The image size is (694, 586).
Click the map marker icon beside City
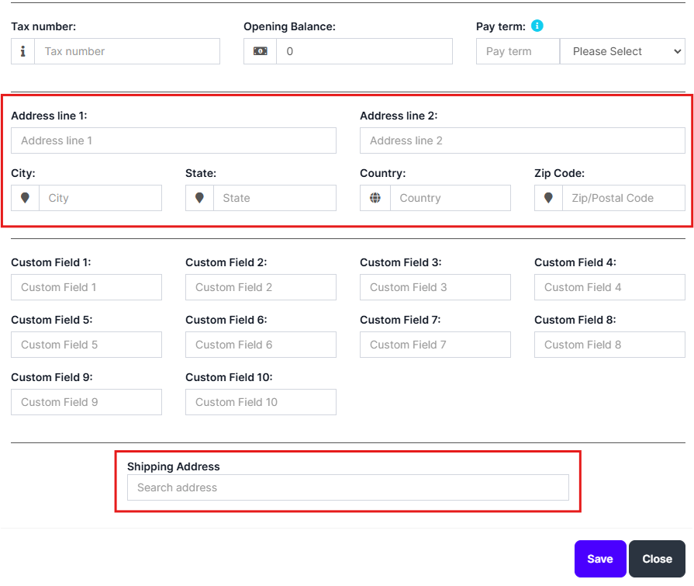(x=25, y=198)
